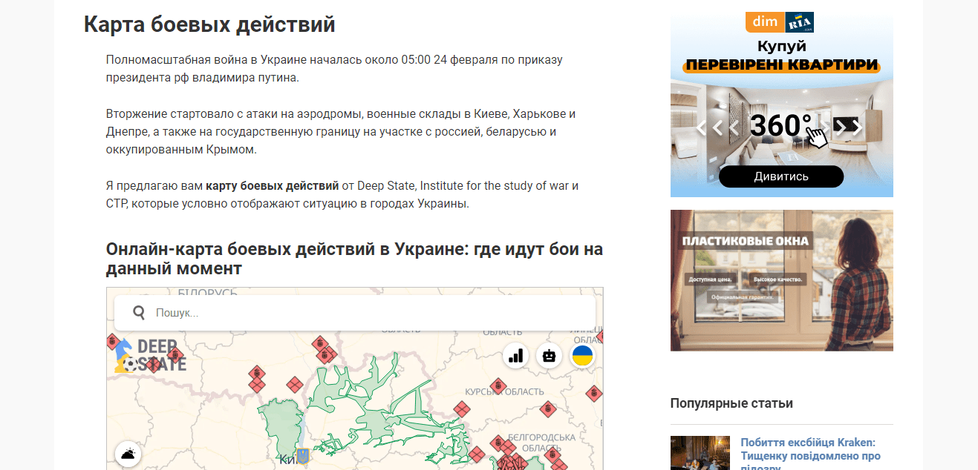Open Kraken article thumbnail image
Viewport: 978px width, 470px height.
700,453
